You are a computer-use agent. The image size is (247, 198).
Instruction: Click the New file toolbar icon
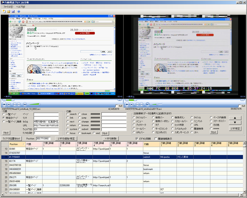pyautogui.click(x=4, y=12)
